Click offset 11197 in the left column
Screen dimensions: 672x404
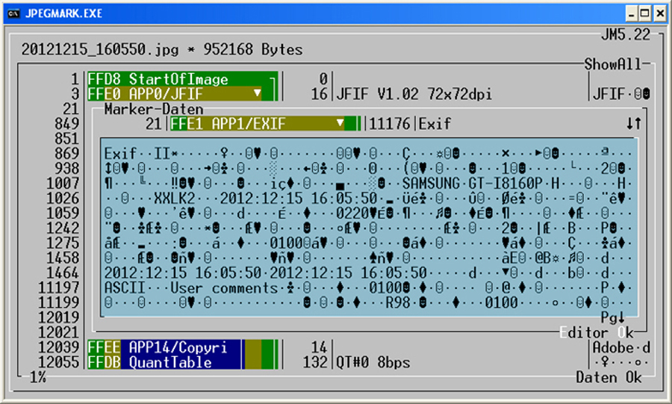coord(59,288)
